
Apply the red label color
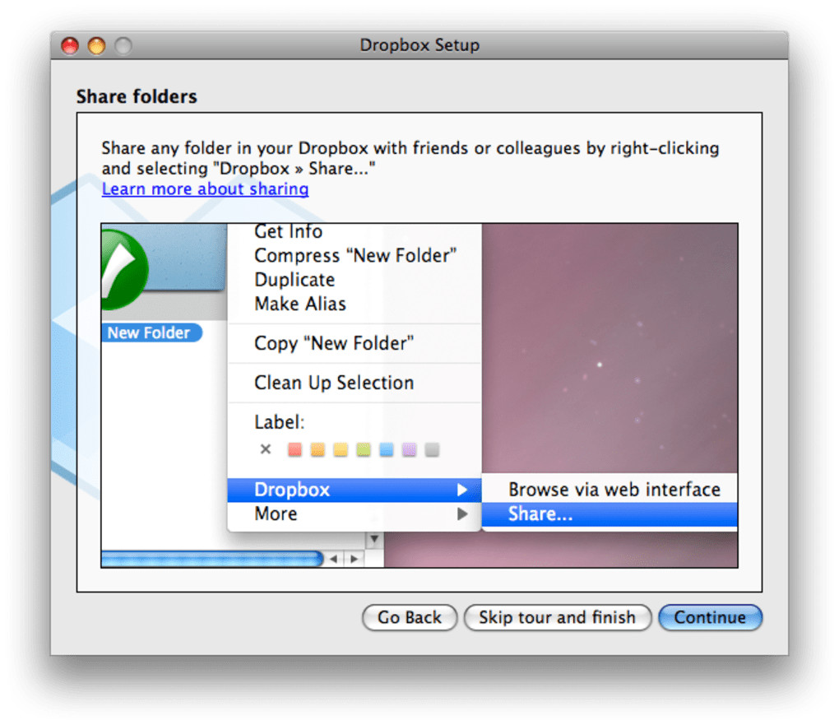coord(294,450)
